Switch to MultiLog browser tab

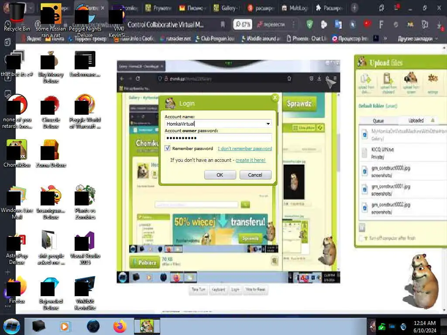[x=295, y=8]
